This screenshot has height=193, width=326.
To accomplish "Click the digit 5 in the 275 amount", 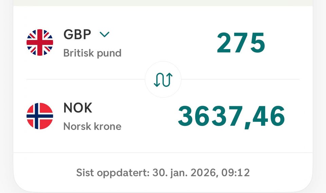I will pos(258,43).
